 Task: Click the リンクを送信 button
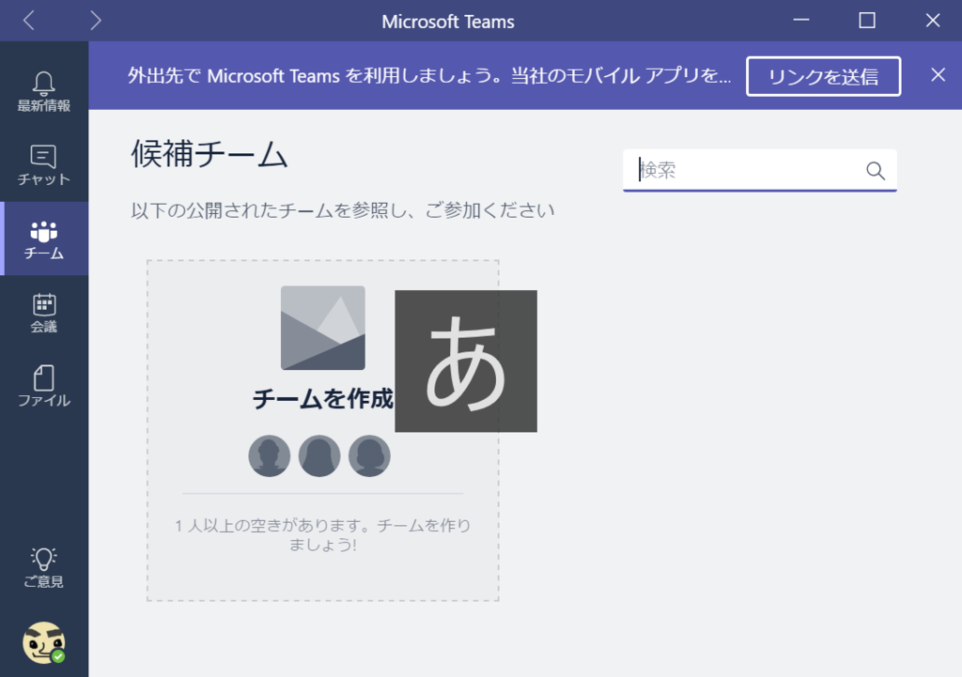(823, 76)
